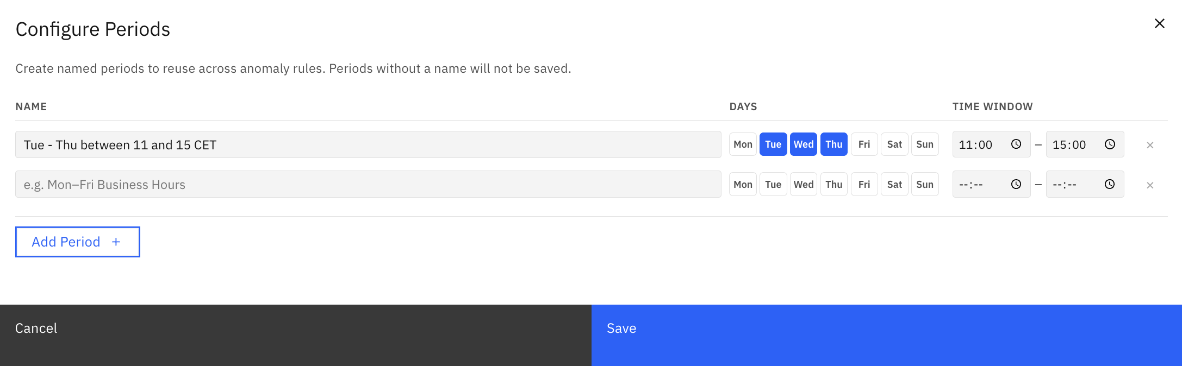Viewport: 1182px width, 366px height.
Task: Toggle Sun in the second period row
Action: (x=925, y=185)
